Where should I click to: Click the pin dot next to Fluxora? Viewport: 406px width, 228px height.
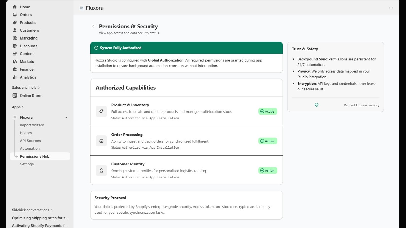click(x=66, y=118)
